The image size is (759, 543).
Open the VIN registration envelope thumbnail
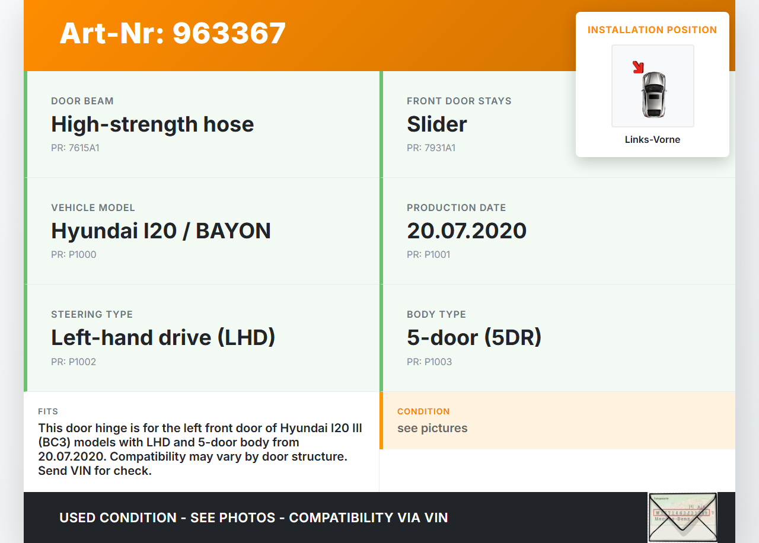pos(682,517)
